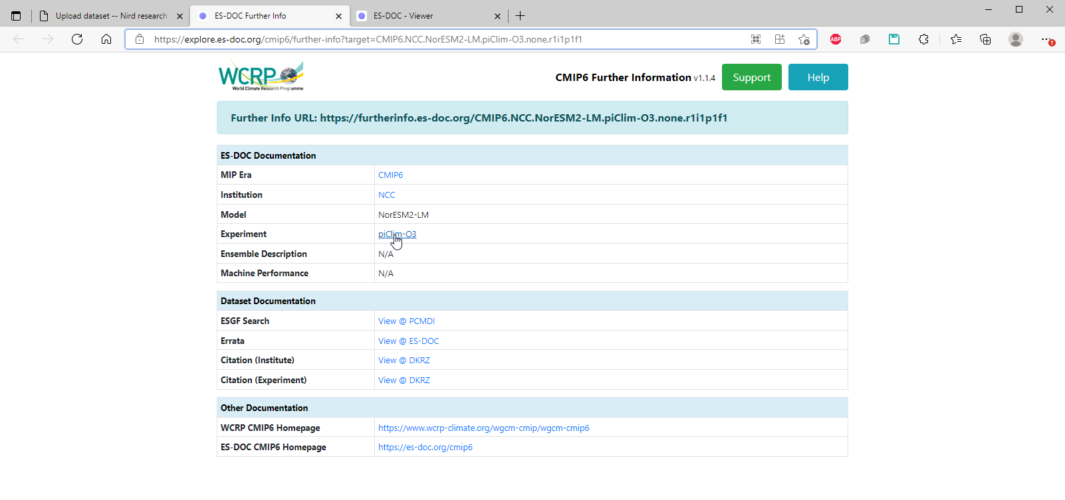Switch to Upload dataset Nird research tab
This screenshot has width=1065, height=500.
click(110, 16)
